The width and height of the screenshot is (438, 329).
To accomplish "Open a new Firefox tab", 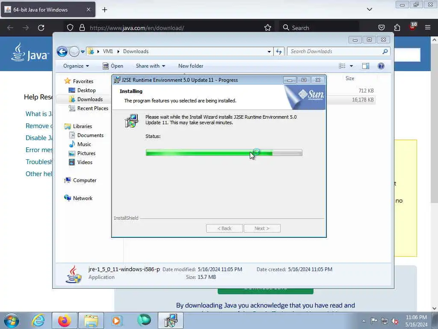I will pyautogui.click(x=104, y=10).
